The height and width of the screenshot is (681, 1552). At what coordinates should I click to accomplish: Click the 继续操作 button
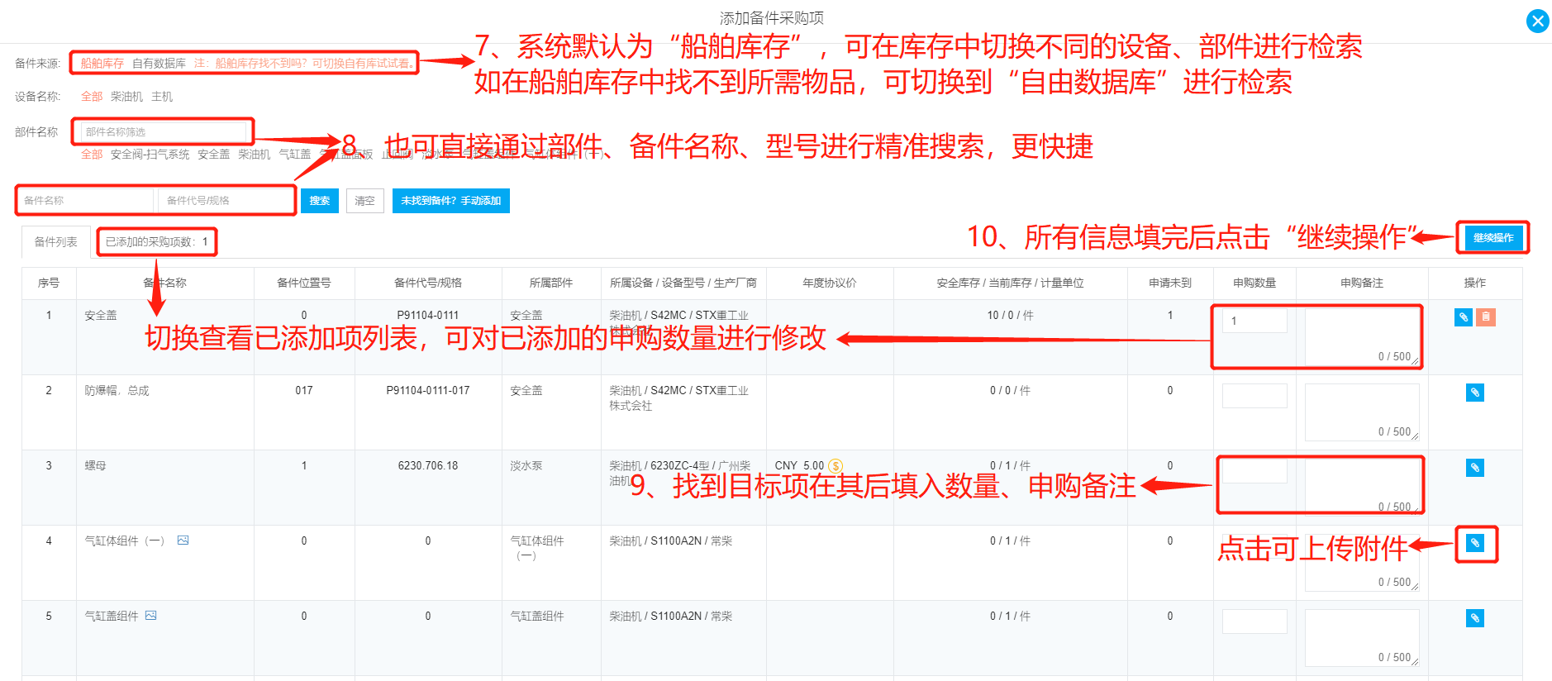click(1493, 238)
